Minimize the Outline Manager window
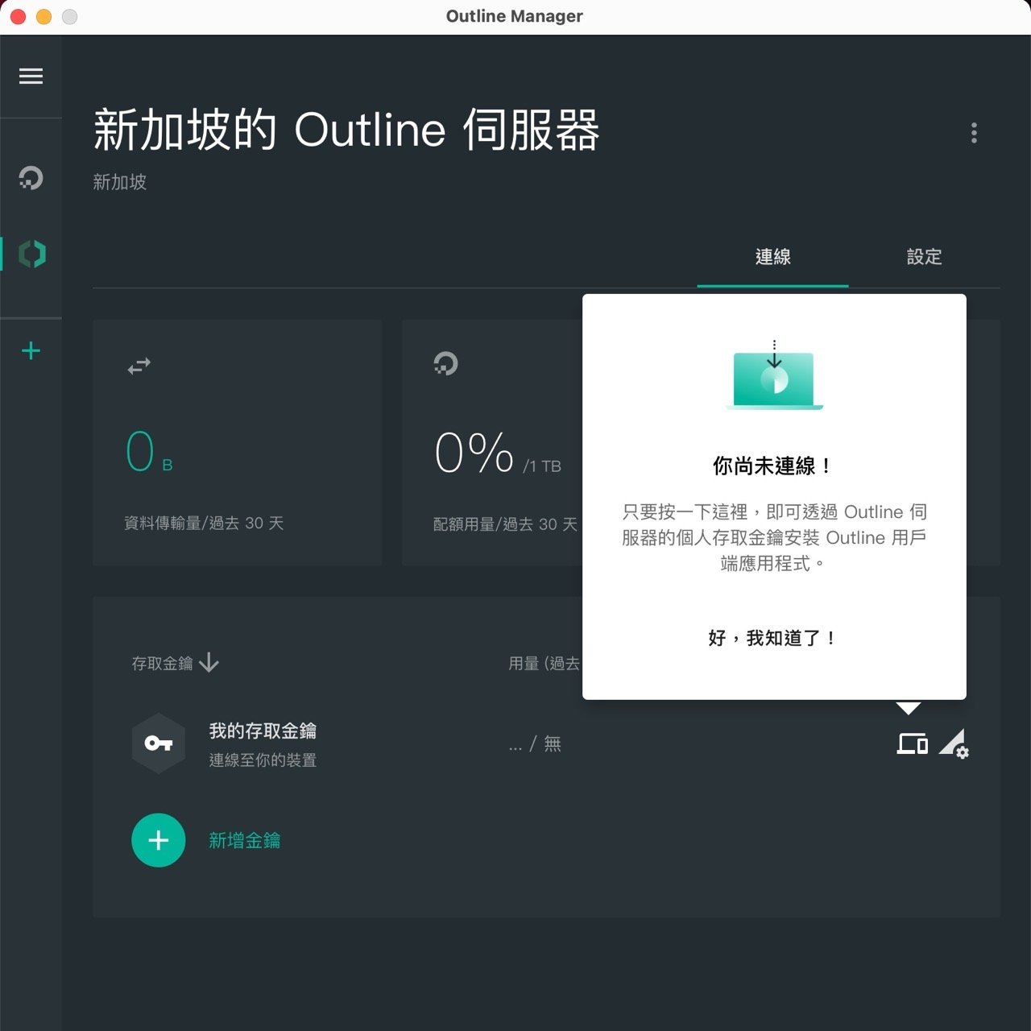1031x1031 pixels. [43, 16]
